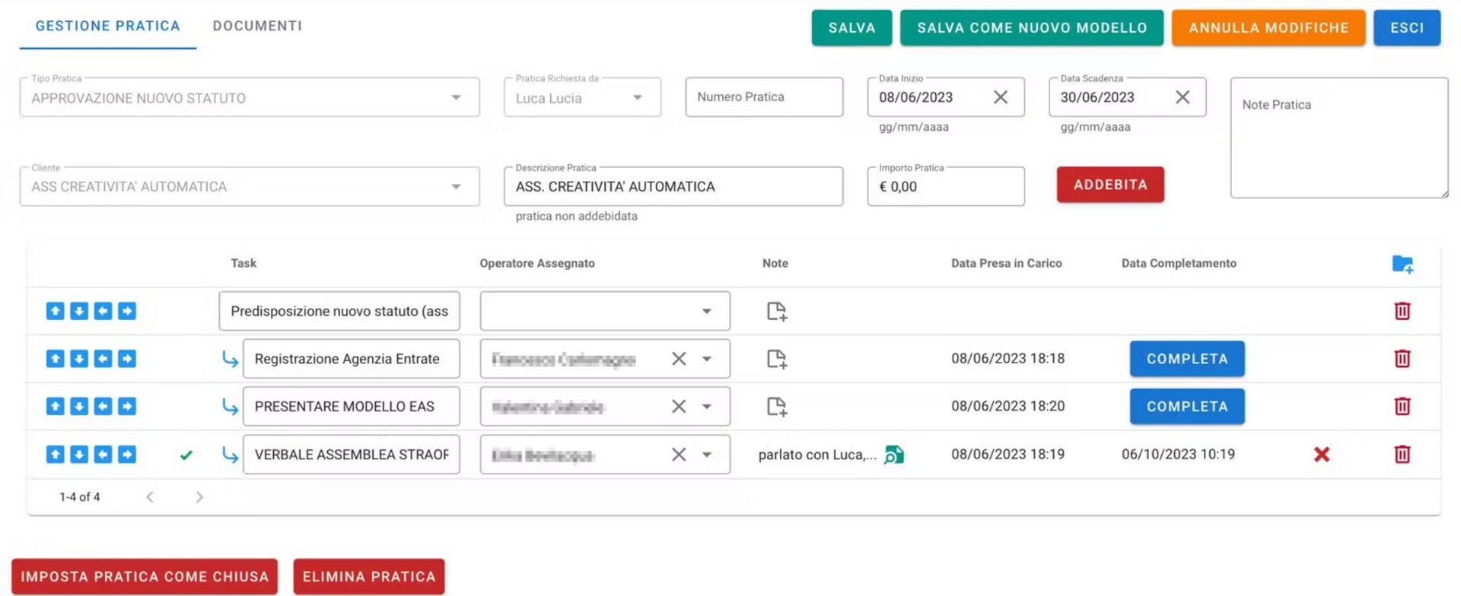Expand operator dropdown for VERBALE ASSEMBLEA
This screenshot has width=1461, height=596.
(707, 455)
